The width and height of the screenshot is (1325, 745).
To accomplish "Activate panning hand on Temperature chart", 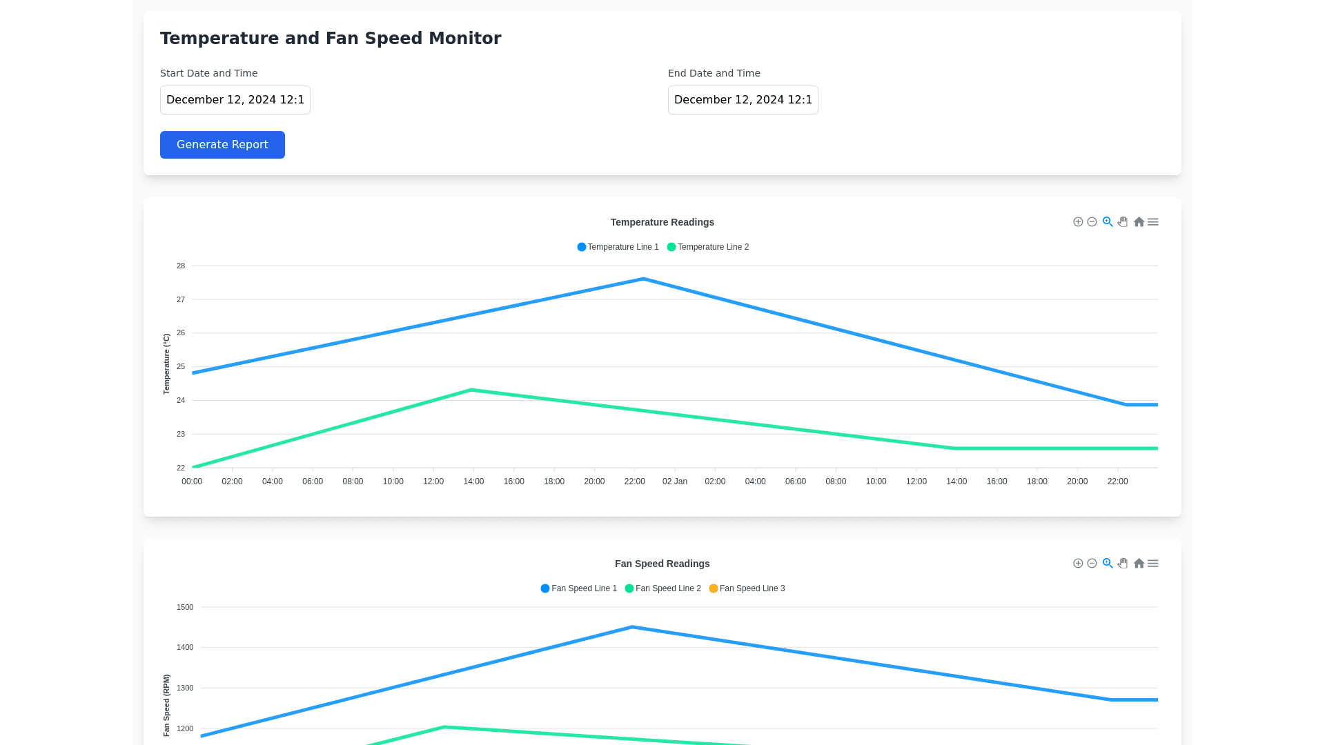I will pyautogui.click(x=1123, y=221).
